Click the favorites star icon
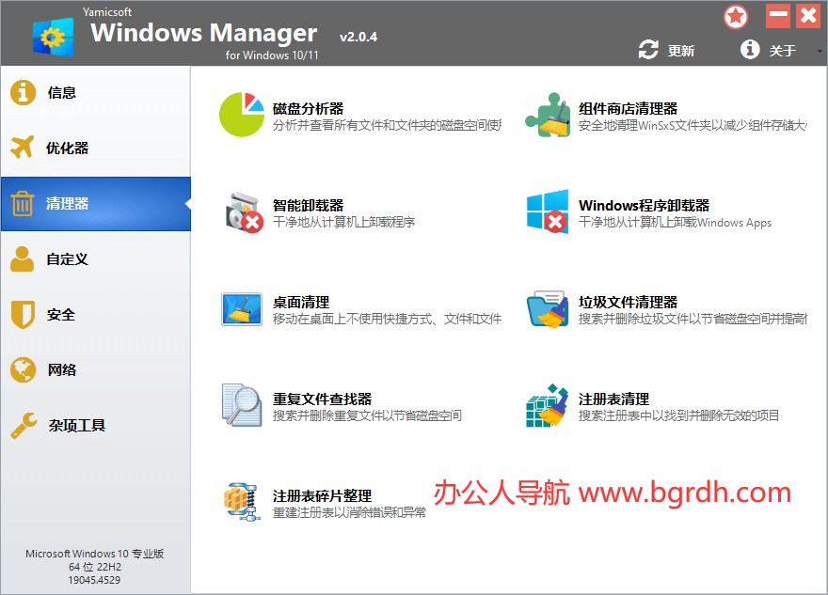828x595 pixels. point(736,16)
